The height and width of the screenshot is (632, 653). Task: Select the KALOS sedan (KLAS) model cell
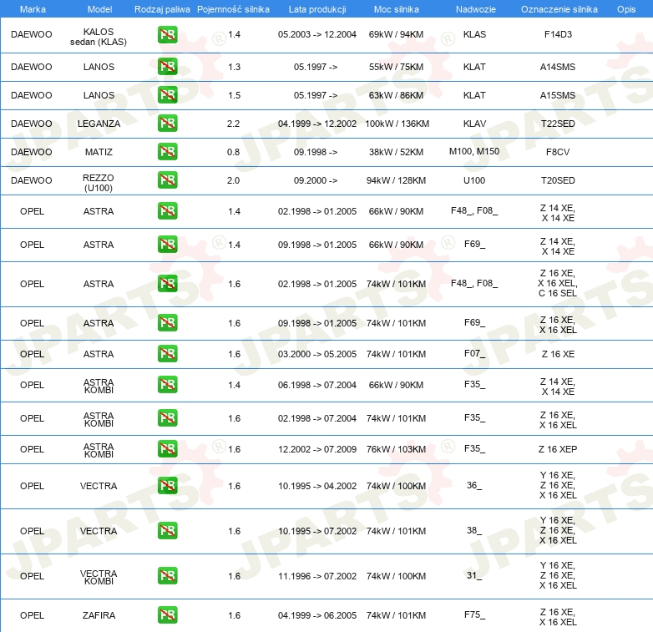(99, 37)
